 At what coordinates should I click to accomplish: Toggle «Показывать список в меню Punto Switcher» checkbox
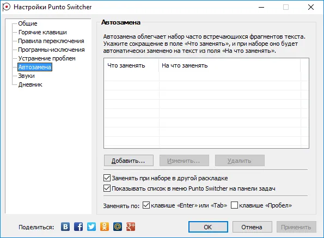107,188
